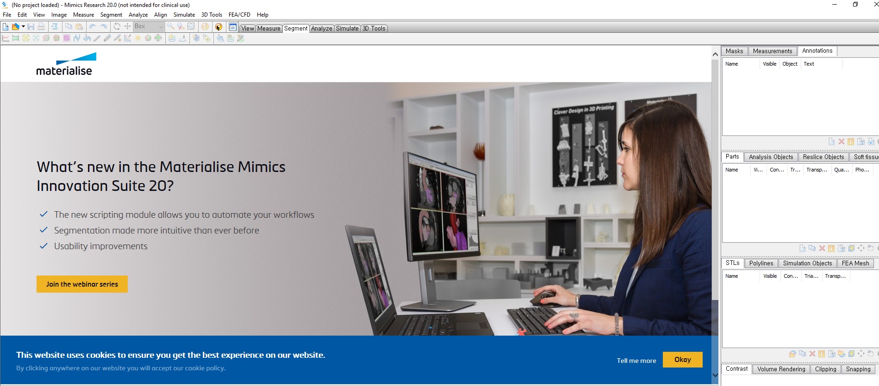Image resolution: width=879 pixels, height=386 pixels.
Task: Click the Redo arrow icon
Action: (x=103, y=27)
